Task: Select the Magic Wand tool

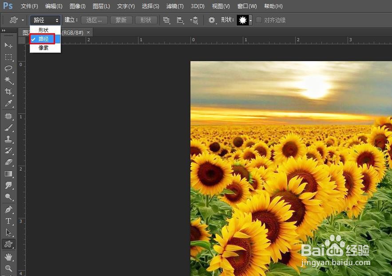Action: pyautogui.click(x=8, y=80)
